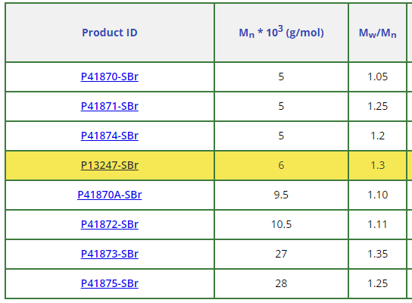Click the Mw/Mn column header
The image size is (412, 303).
(x=378, y=33)
